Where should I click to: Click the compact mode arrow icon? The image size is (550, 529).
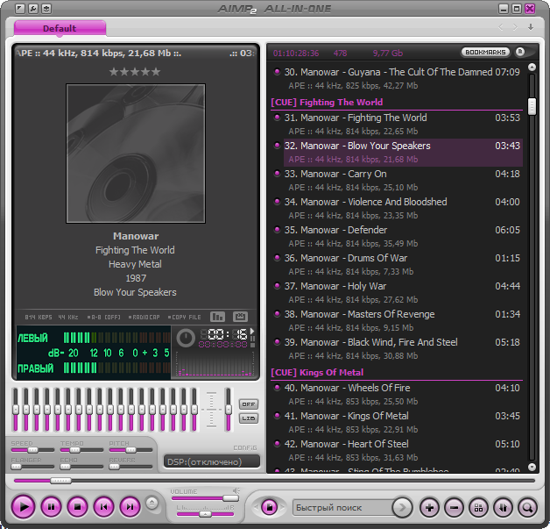[20, 9]
